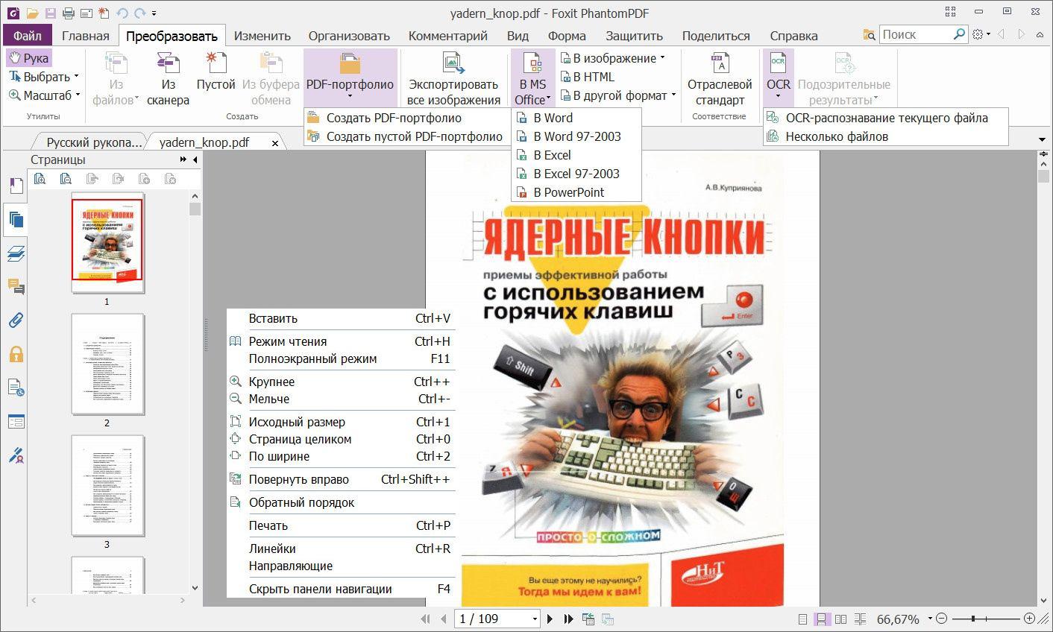The width and height of the screenshot is (1053, 632).
Task: Click the search magnifier icon
Action: (x=959, y=34)
